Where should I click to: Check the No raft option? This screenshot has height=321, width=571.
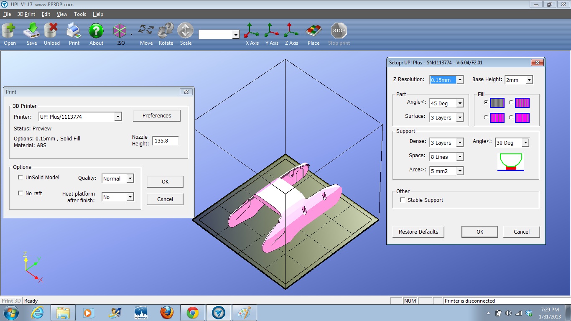pos(20,194)
